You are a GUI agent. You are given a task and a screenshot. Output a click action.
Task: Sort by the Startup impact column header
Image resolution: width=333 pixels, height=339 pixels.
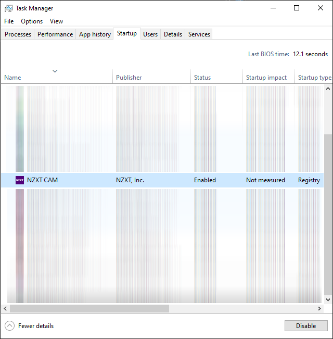tap(268, 78)
